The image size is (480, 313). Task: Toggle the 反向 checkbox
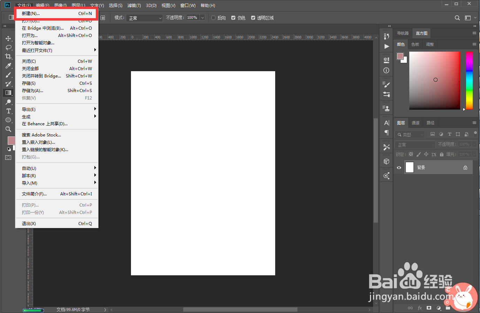214,18
